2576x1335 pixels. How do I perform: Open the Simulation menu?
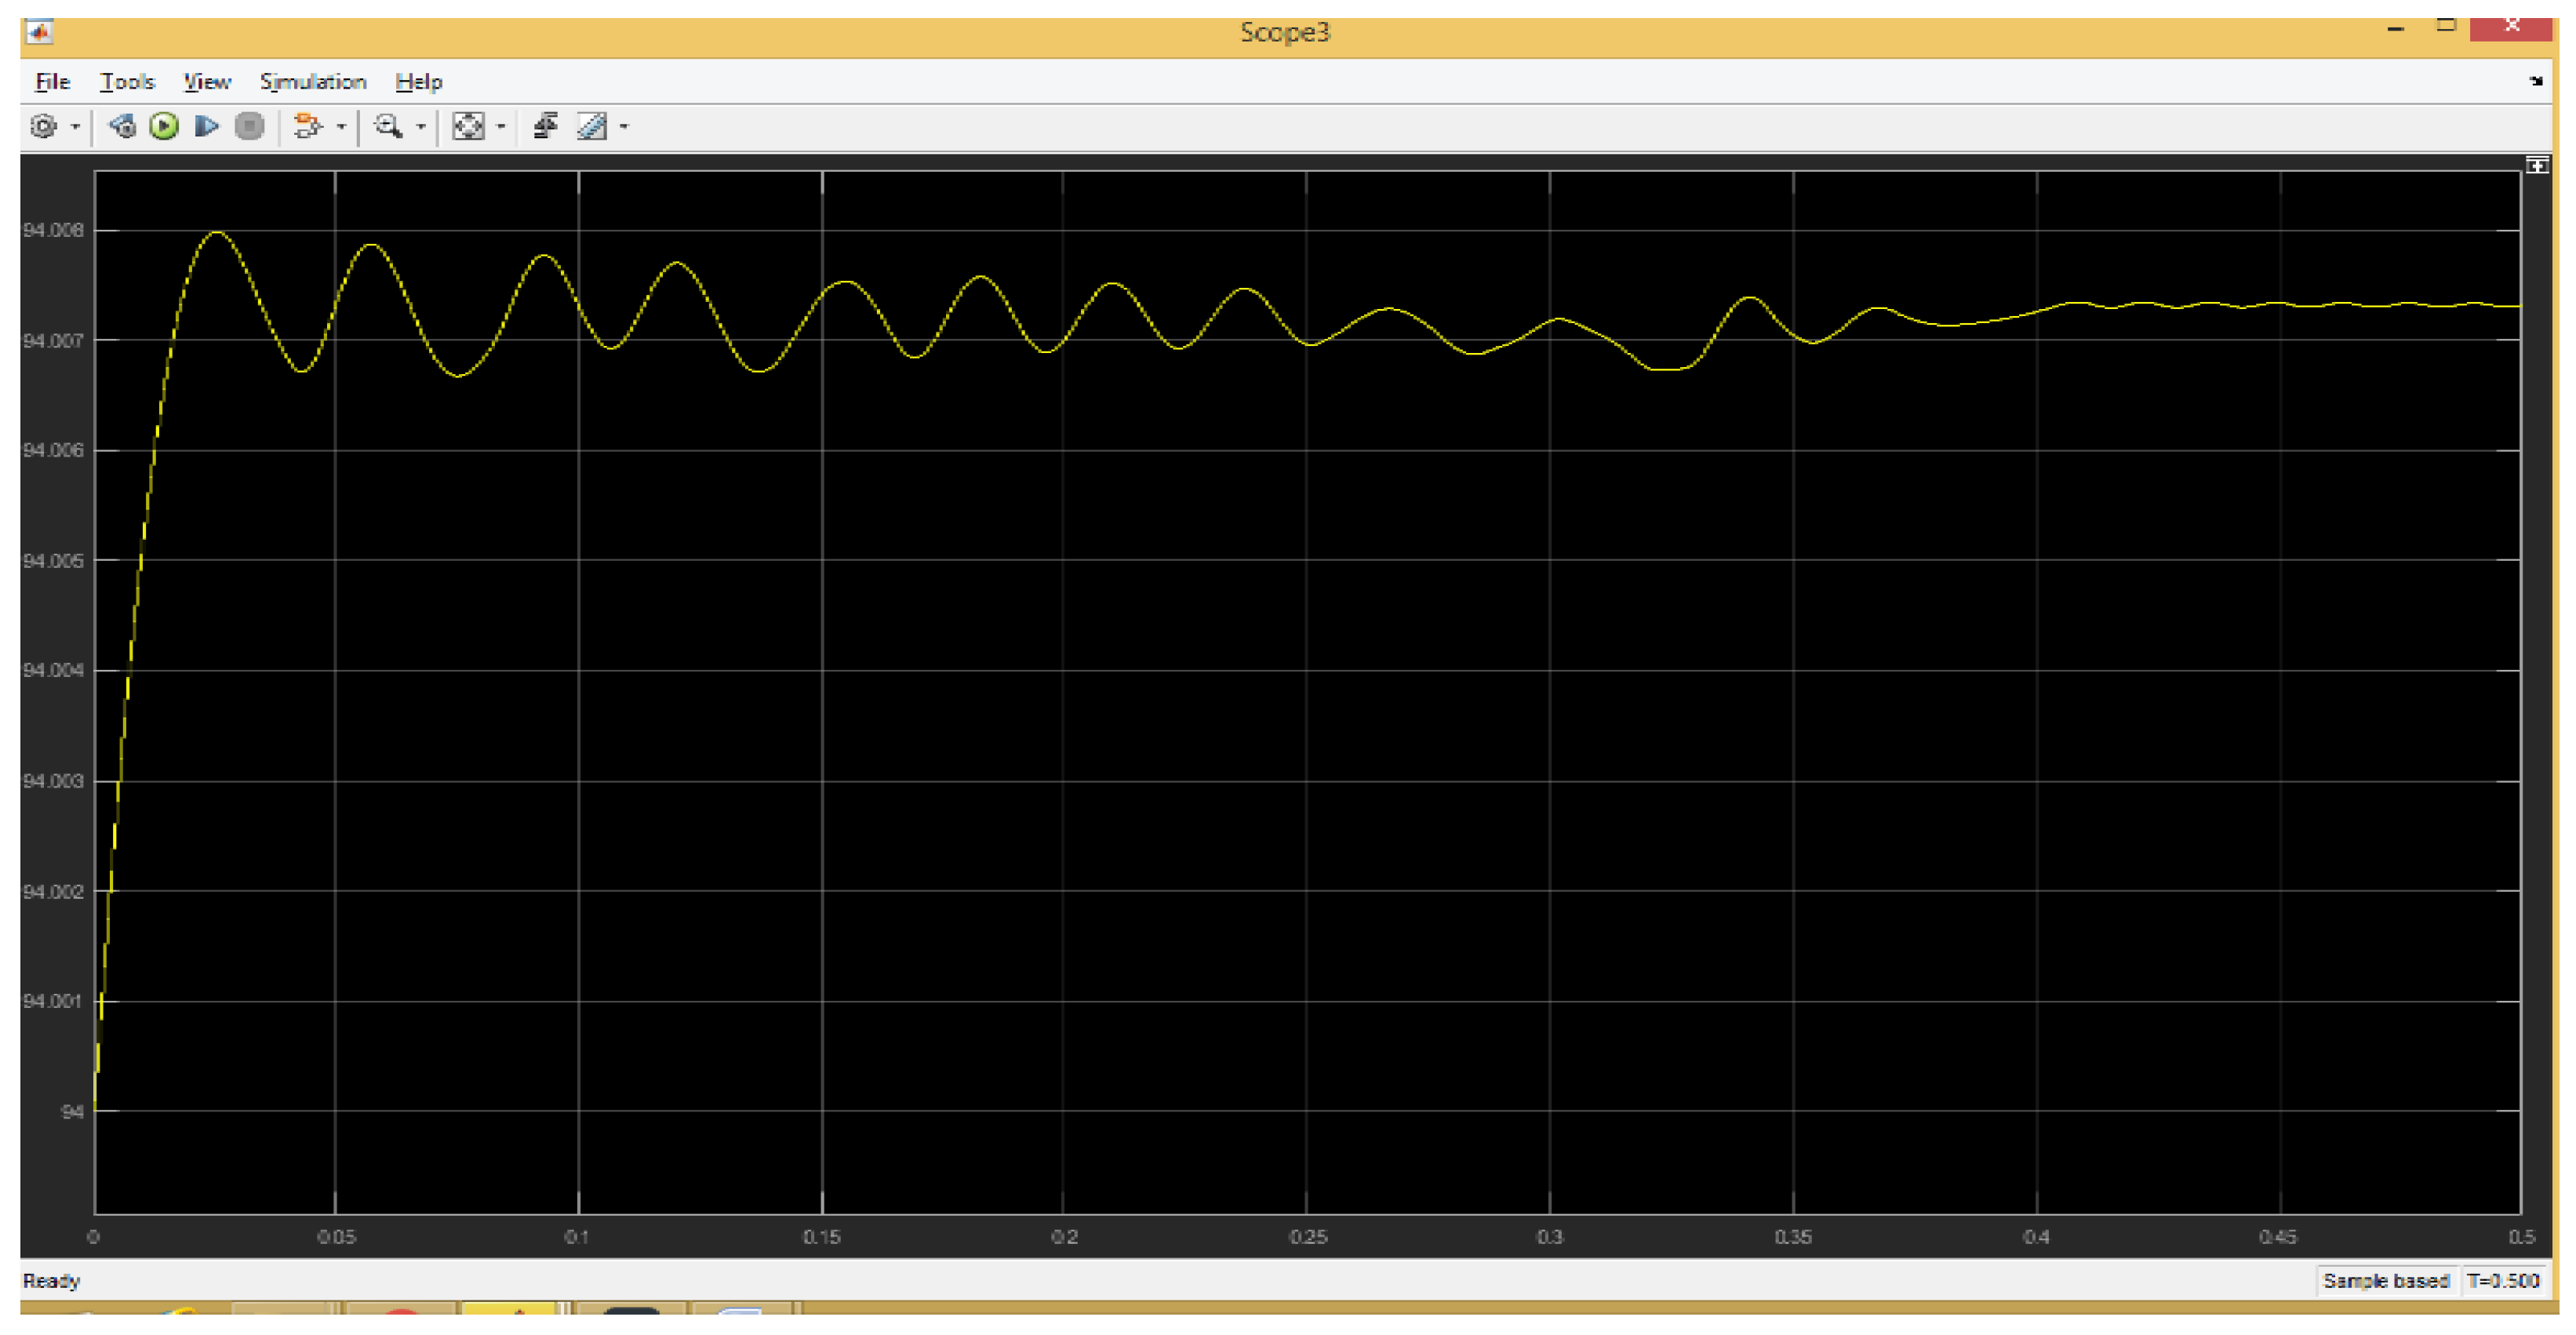[x=312, y=82]
